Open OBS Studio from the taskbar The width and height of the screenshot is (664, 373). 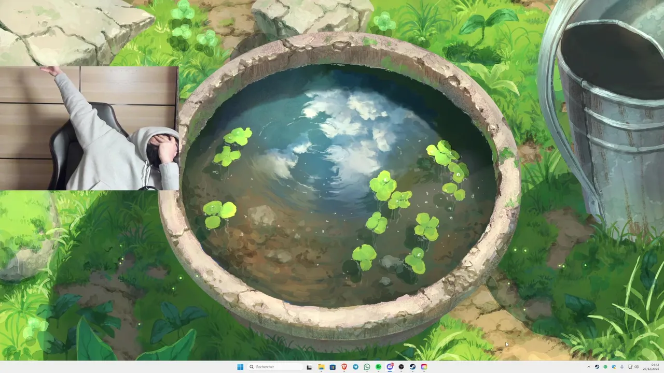[x=401, y=367]
